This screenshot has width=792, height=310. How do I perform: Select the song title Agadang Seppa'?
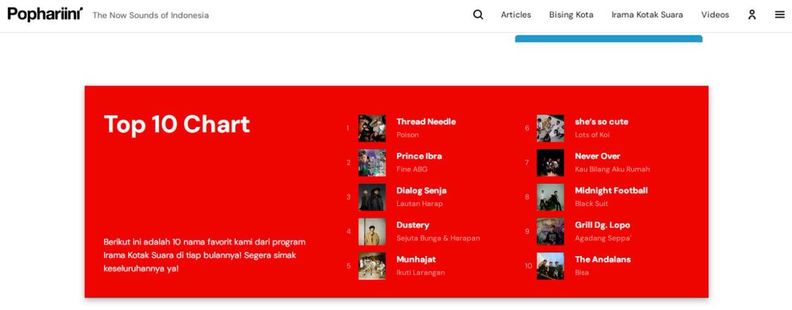[603, 238]
